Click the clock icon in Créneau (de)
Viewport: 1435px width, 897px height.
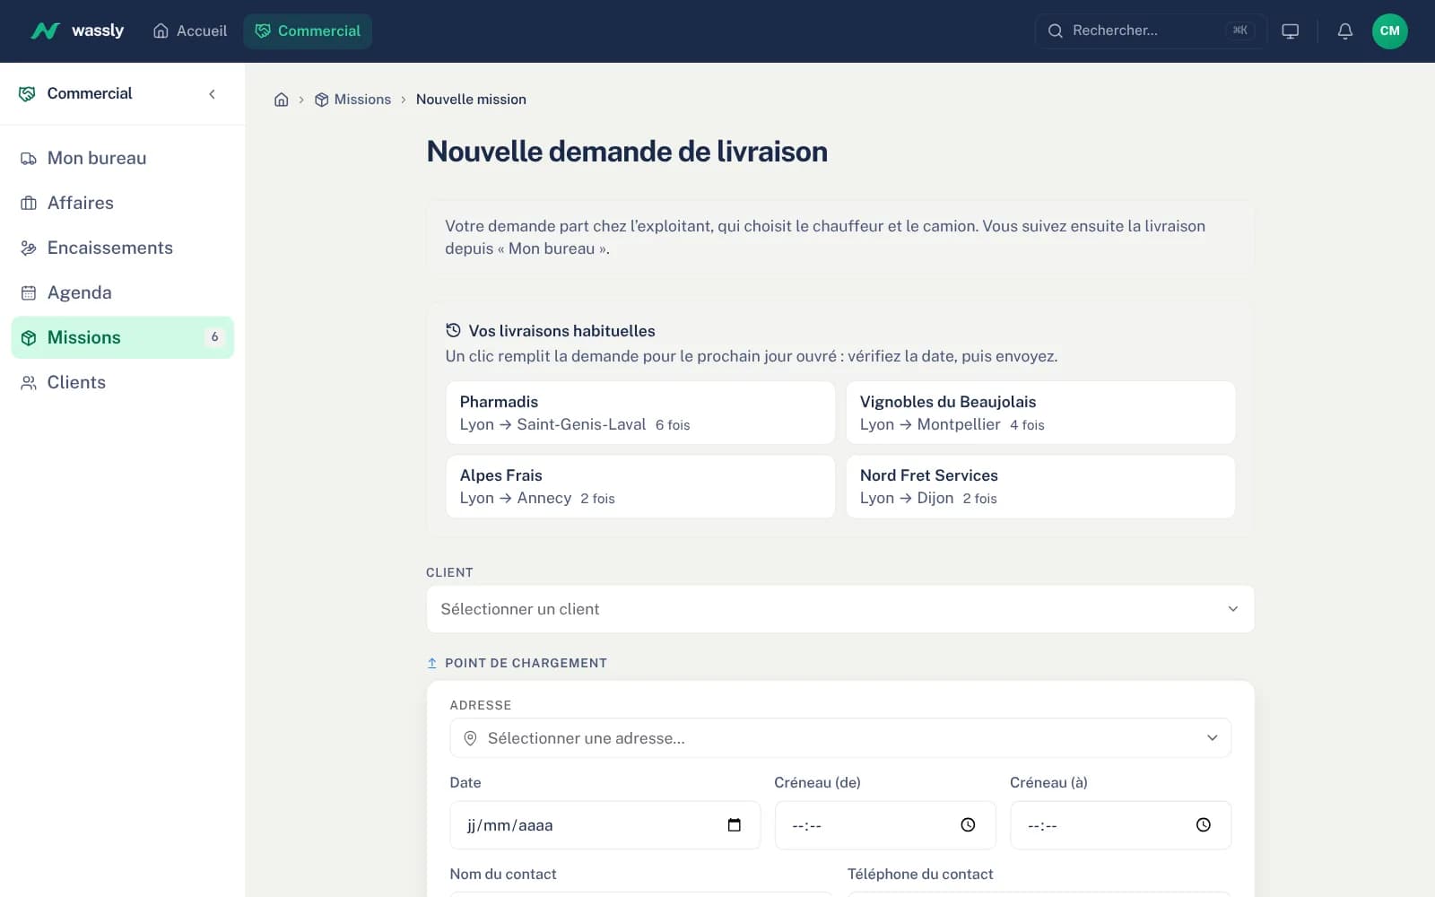pos(968,825)
